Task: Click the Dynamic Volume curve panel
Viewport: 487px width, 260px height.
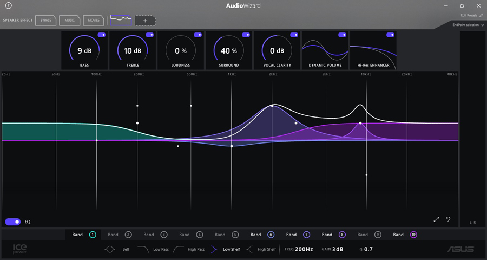Action: coord(325,50)
